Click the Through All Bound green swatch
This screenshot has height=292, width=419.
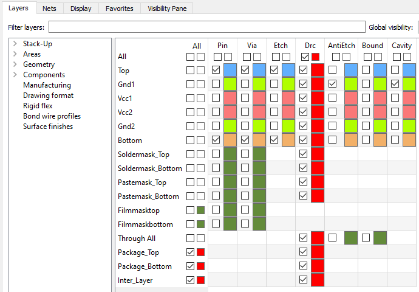pos(380,238)
